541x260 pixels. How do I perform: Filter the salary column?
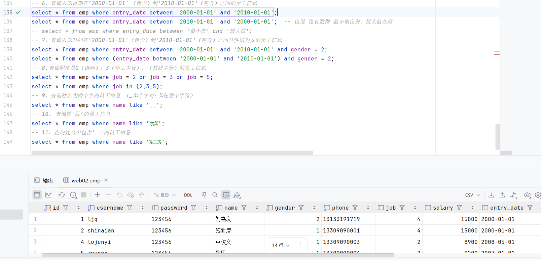click(459, 208)
